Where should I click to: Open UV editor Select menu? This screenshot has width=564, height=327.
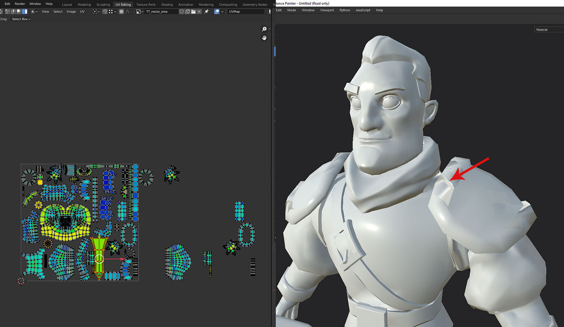point(58,11)
